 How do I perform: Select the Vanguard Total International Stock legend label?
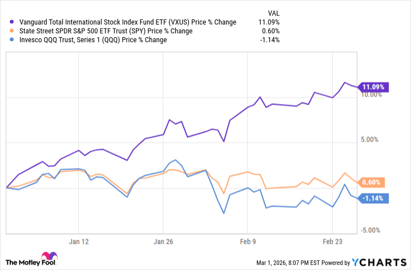click(x=128, y=22)
